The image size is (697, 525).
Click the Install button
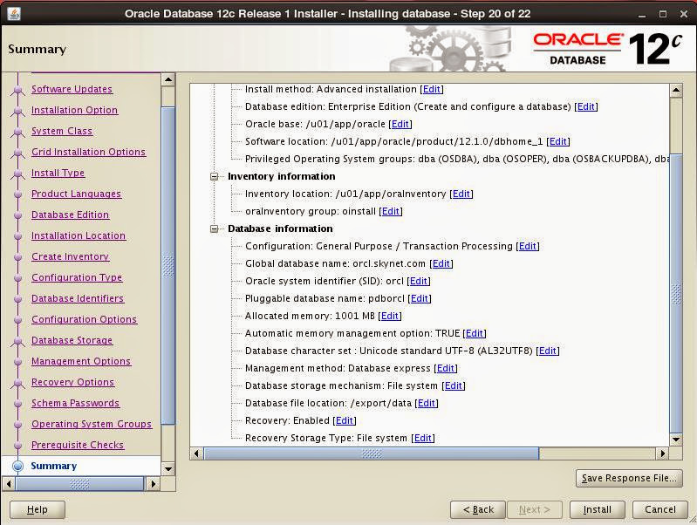point(597,509)
